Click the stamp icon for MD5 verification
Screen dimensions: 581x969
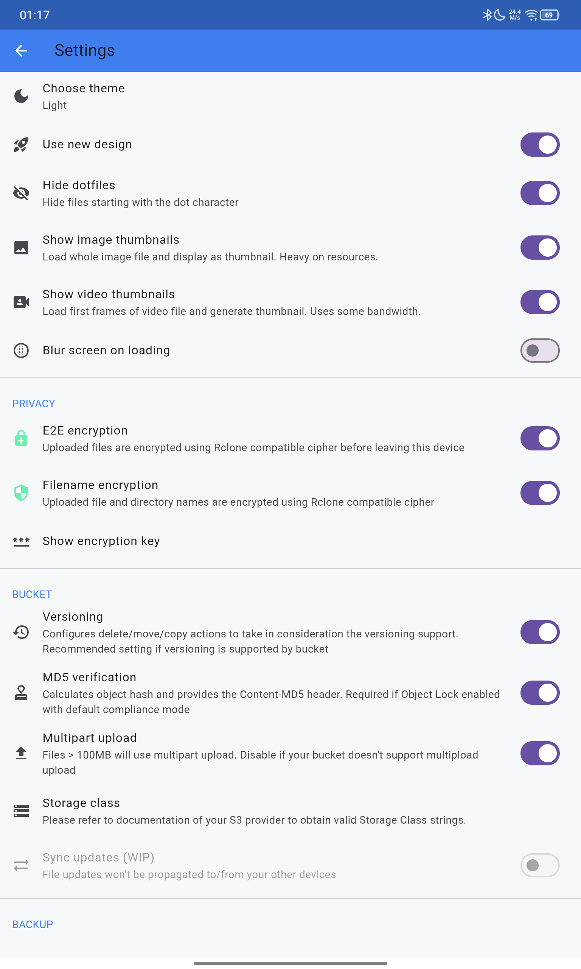point(21,693)
